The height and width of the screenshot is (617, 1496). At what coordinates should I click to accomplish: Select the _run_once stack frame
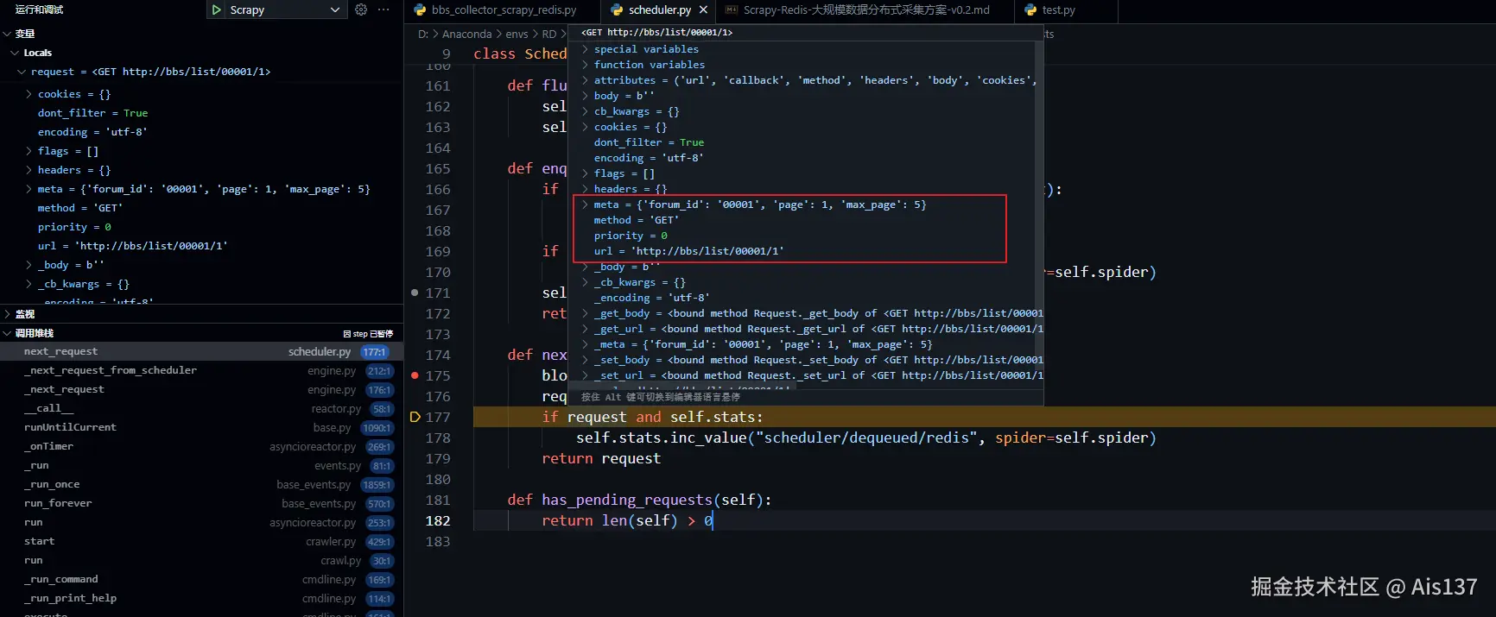(x=201, y=485)
